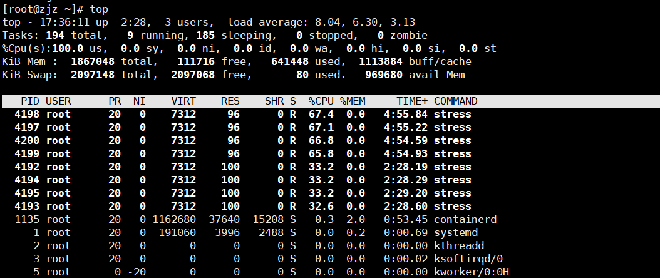Click the 0:53.45 time value
This screenshot has width=660, height=278.
point(406,220)
